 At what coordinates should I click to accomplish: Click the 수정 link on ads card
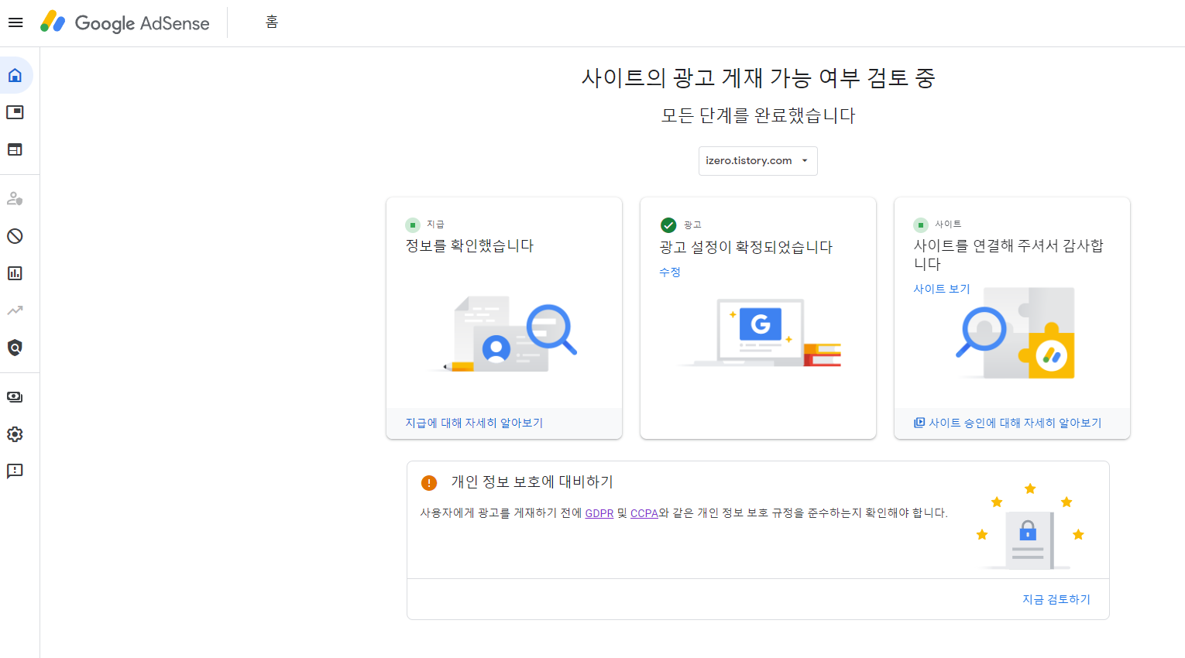pyautogui.click(x=670, y=272)
